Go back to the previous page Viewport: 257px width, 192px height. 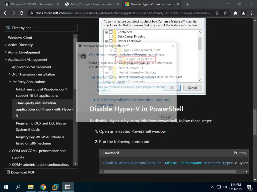(x=6, y=13)
